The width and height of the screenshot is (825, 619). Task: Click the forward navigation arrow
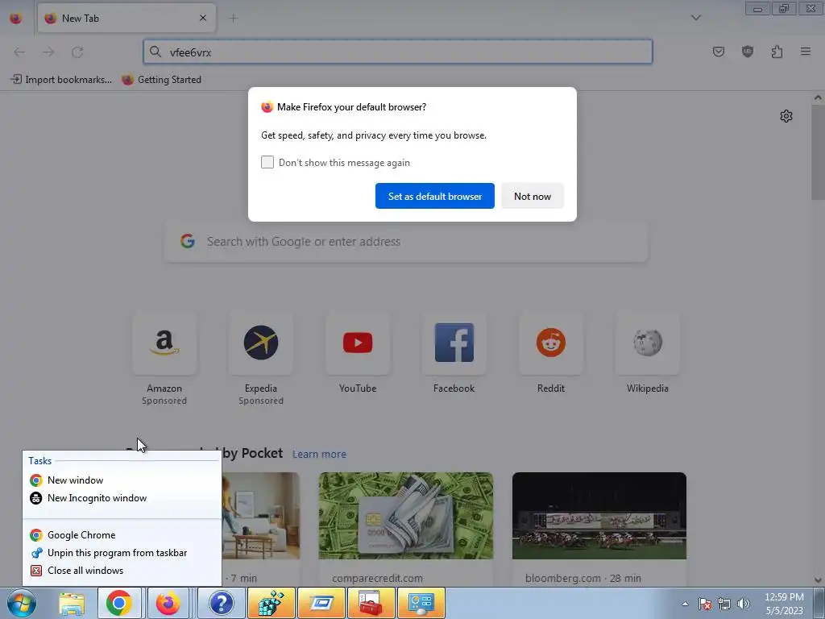click(48, 52)
